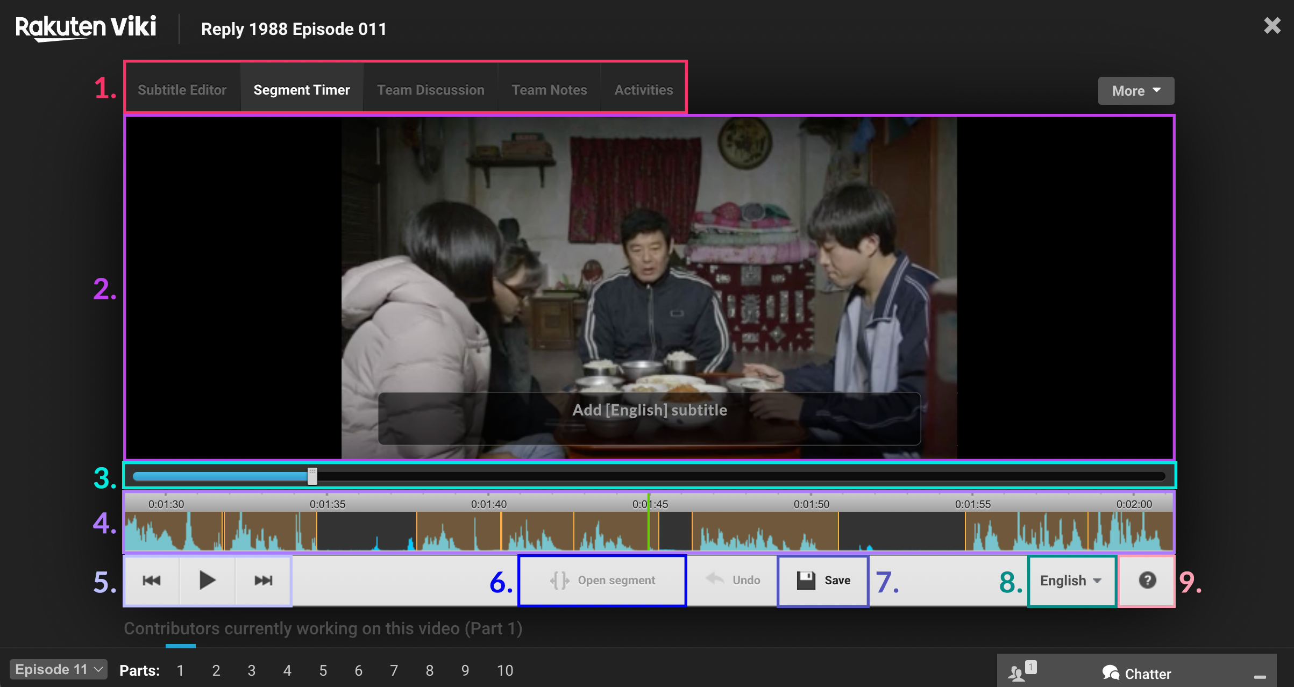
Task: Click the unplayed part of seek bar
Action: pyautogui.click(x=741, y=476)
